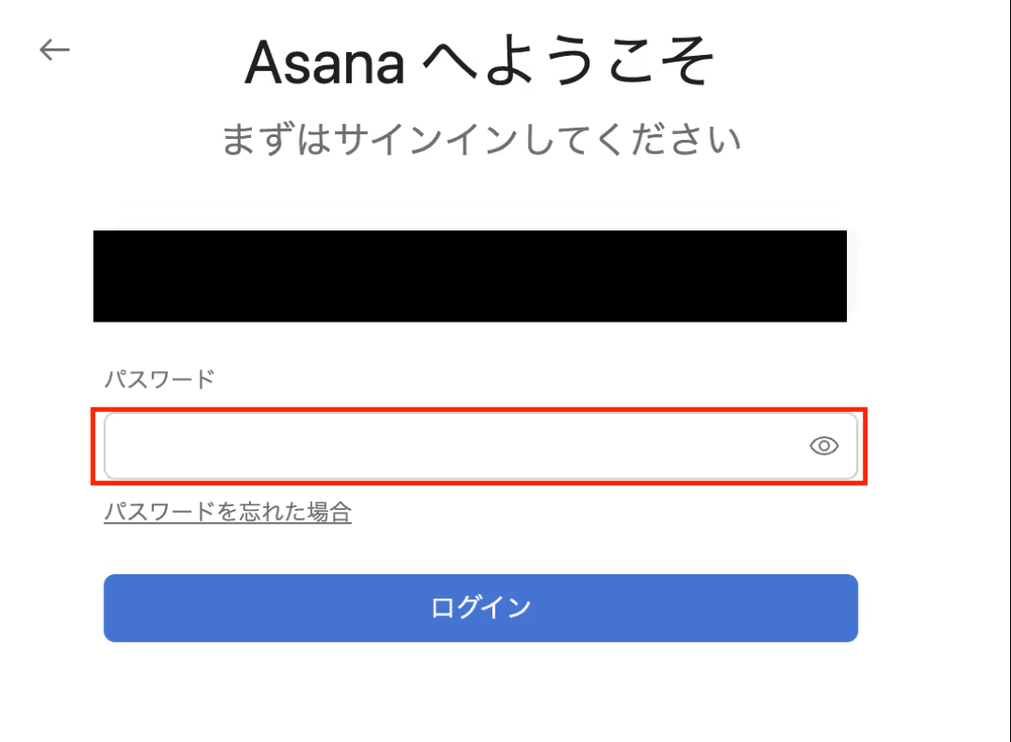Select the redacted email address area
Screen dimensions: 1011x742
tap(470, 276)
